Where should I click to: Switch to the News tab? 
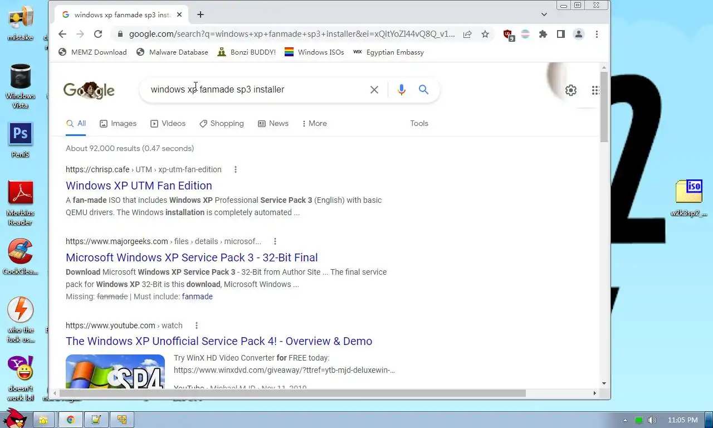(273, 124)
